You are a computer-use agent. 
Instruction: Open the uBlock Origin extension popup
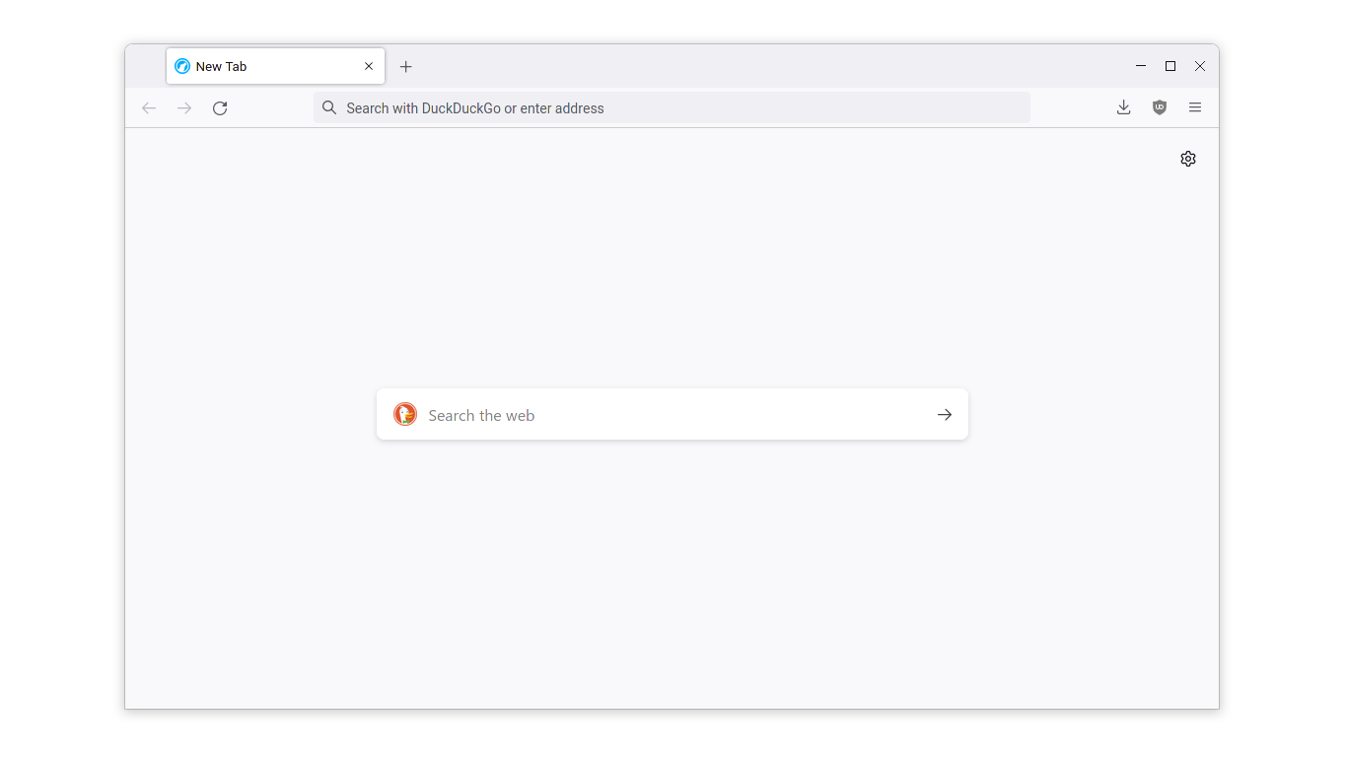[1160, 107]
